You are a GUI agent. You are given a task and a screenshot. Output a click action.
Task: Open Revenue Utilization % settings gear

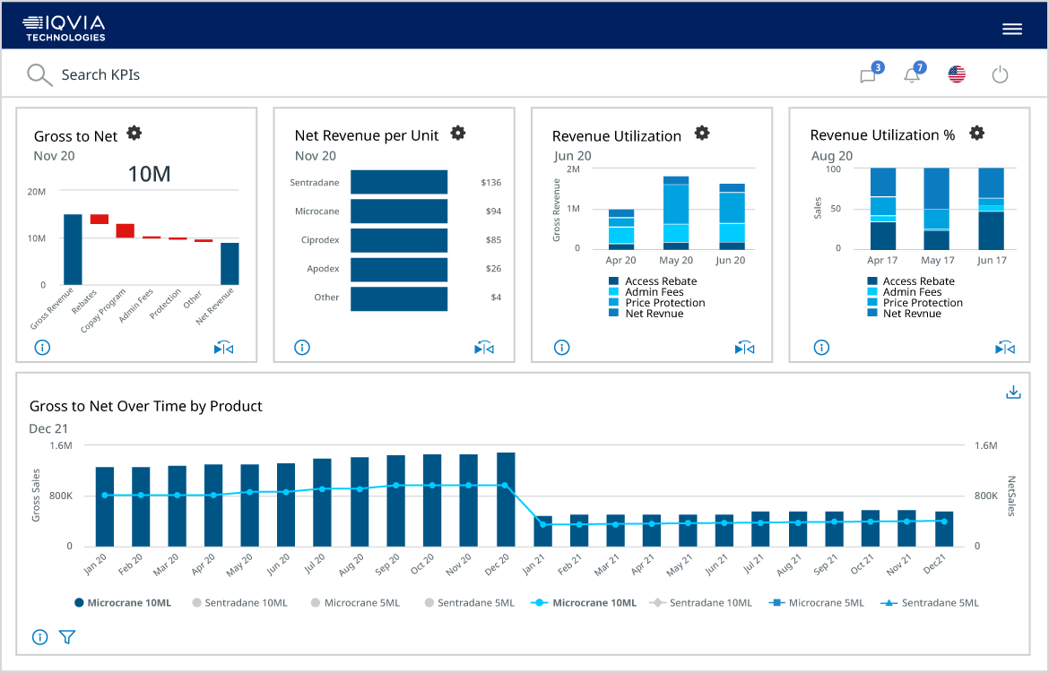click(x=976, y=134)
